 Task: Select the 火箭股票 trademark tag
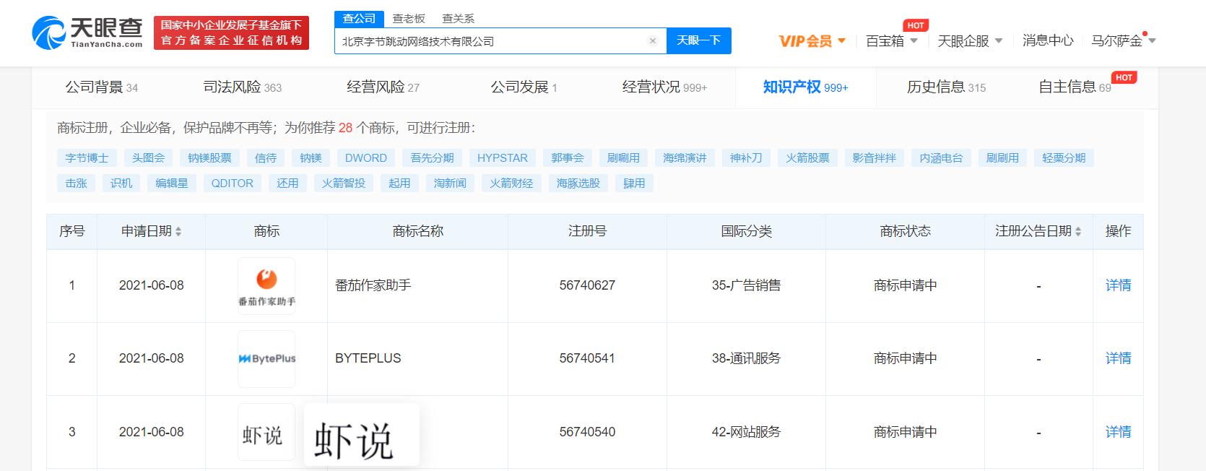pyautogui.click(x=807, y=158)
